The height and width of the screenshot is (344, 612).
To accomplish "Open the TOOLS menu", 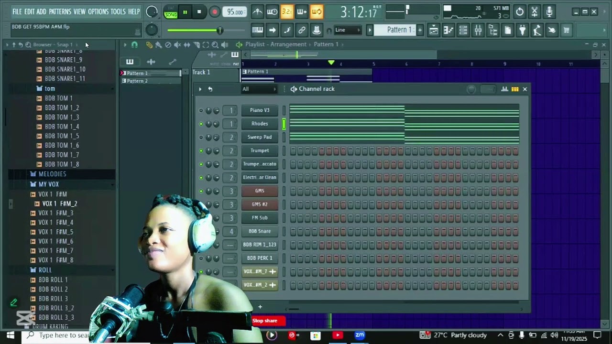I will pos(118,11).
